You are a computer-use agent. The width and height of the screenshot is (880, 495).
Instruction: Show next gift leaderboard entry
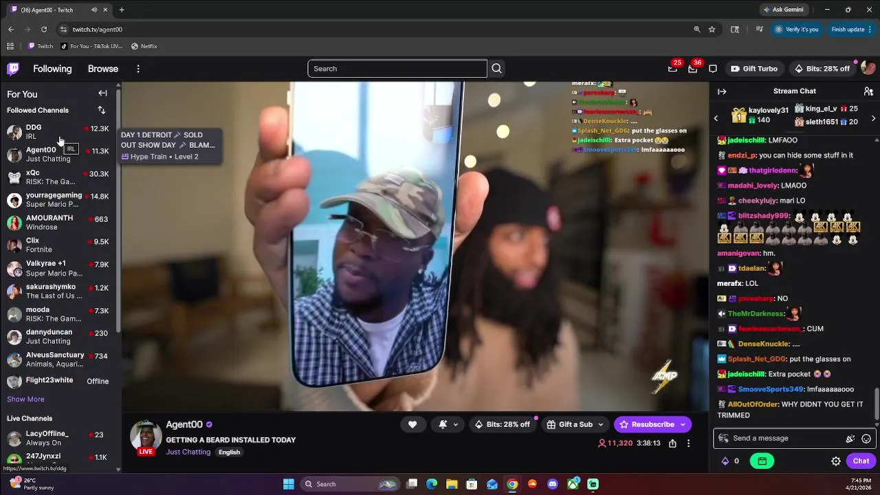point(873,118)
